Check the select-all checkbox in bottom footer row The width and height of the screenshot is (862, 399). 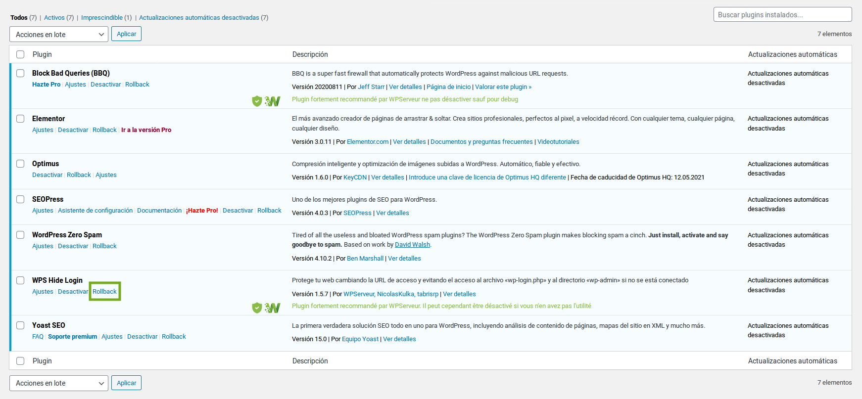[x=20, y=361]
